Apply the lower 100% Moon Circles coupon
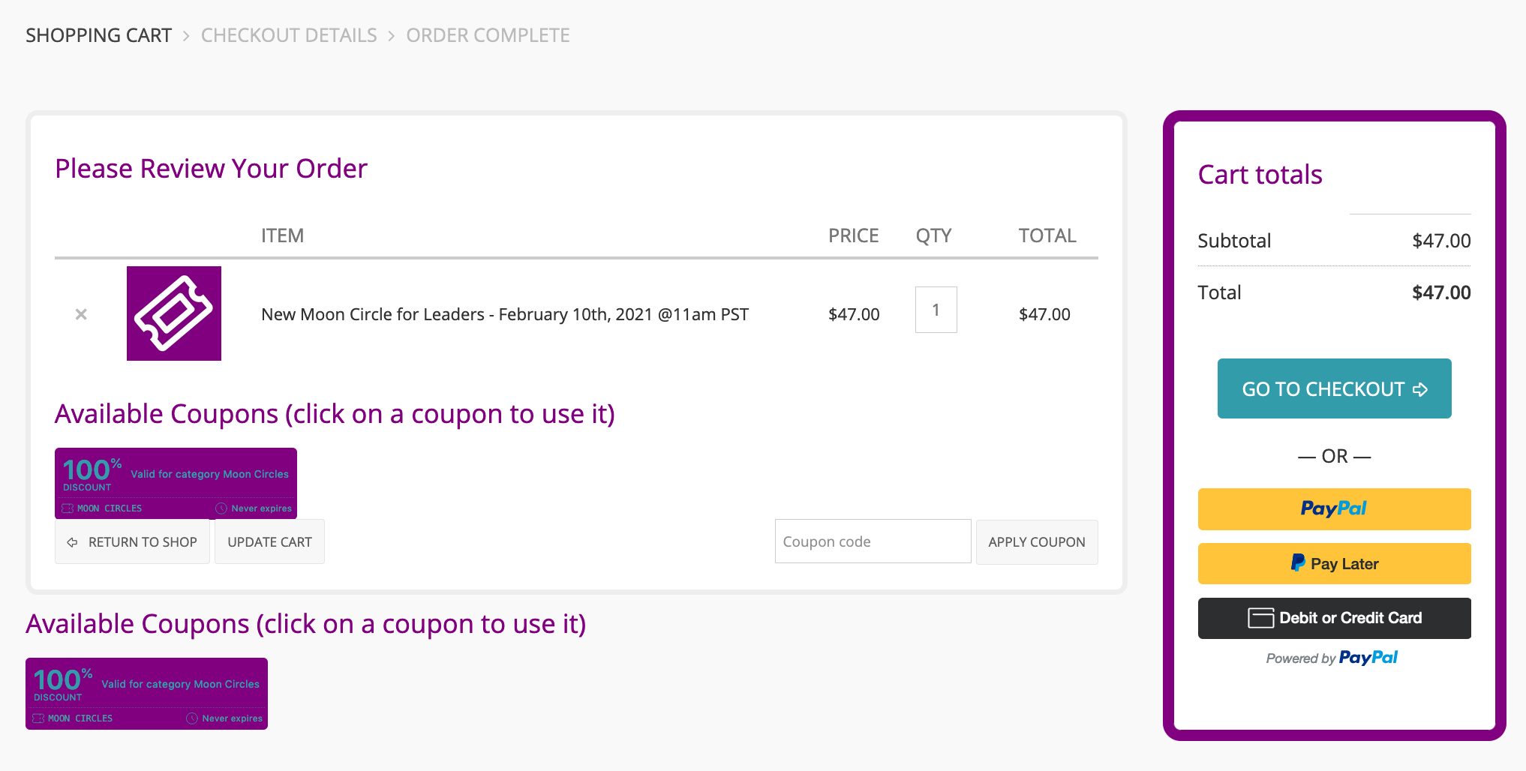This screenshot has width=1526, height=771. coord(146,693)
